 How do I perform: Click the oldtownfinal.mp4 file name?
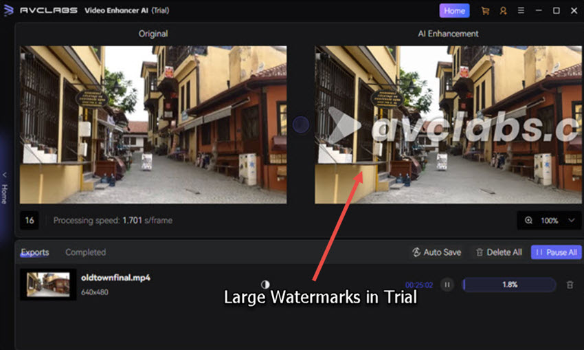tap(115, 278)
